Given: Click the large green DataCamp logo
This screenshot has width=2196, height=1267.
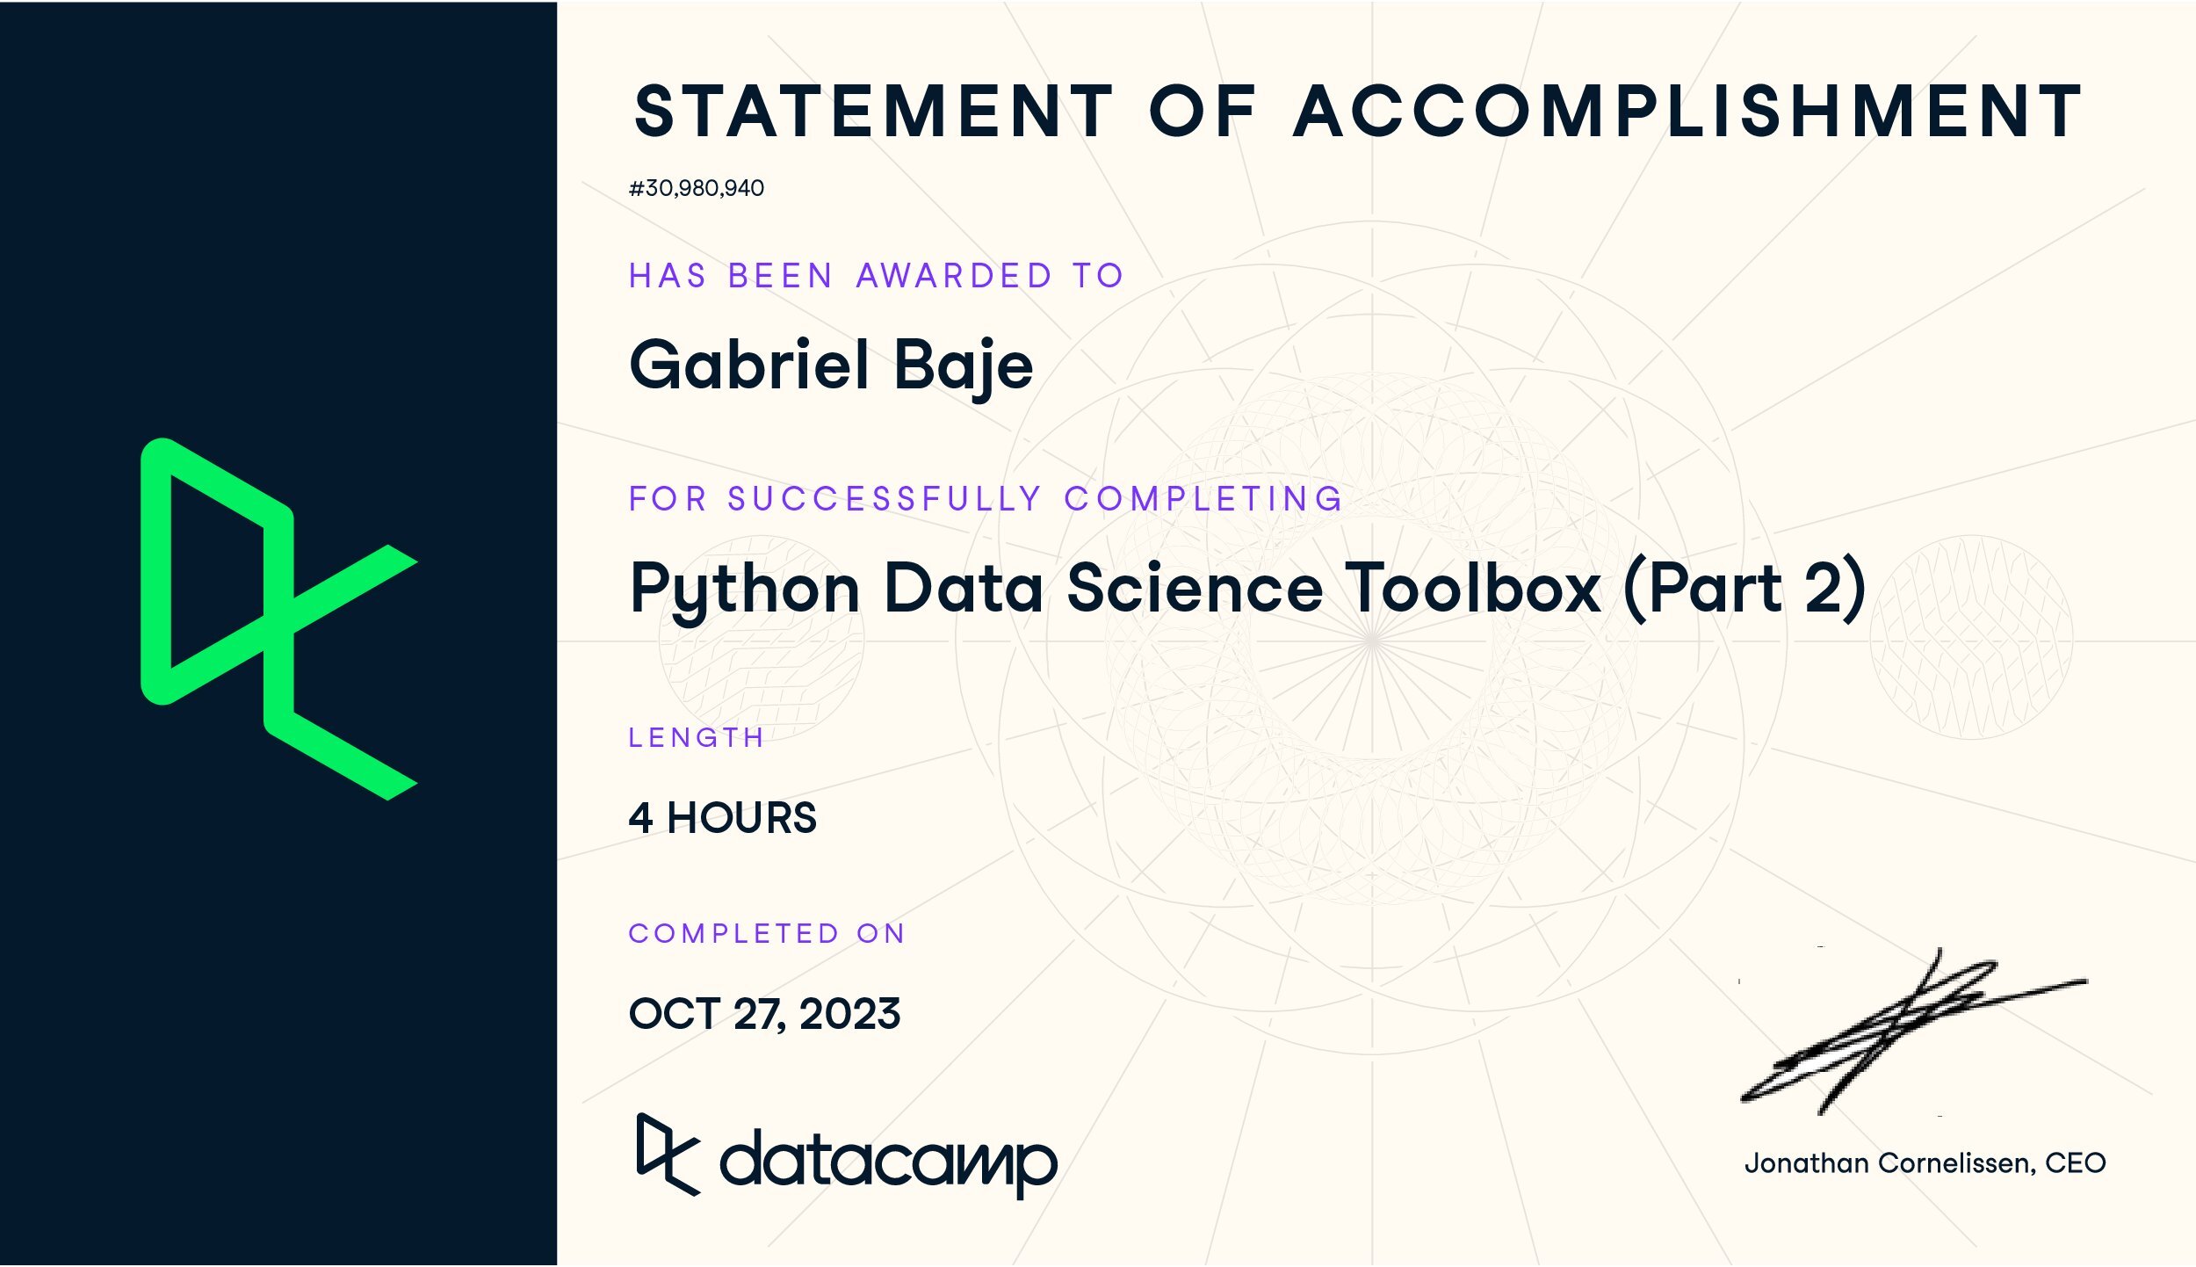Looking at the screenshot, I should pos(278,619).
